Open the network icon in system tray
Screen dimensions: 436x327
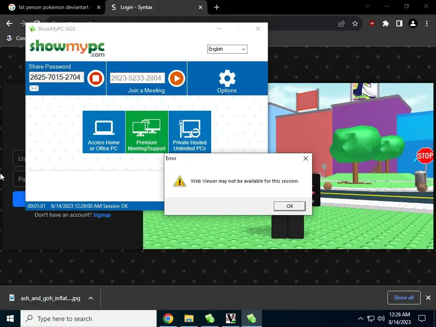[x=371, y=318]
